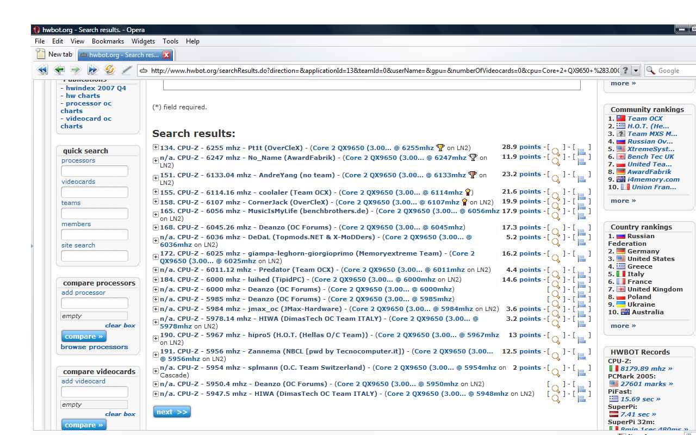Click the magnifier icon on the hipro5 5967 mhz row

point(556,340)
